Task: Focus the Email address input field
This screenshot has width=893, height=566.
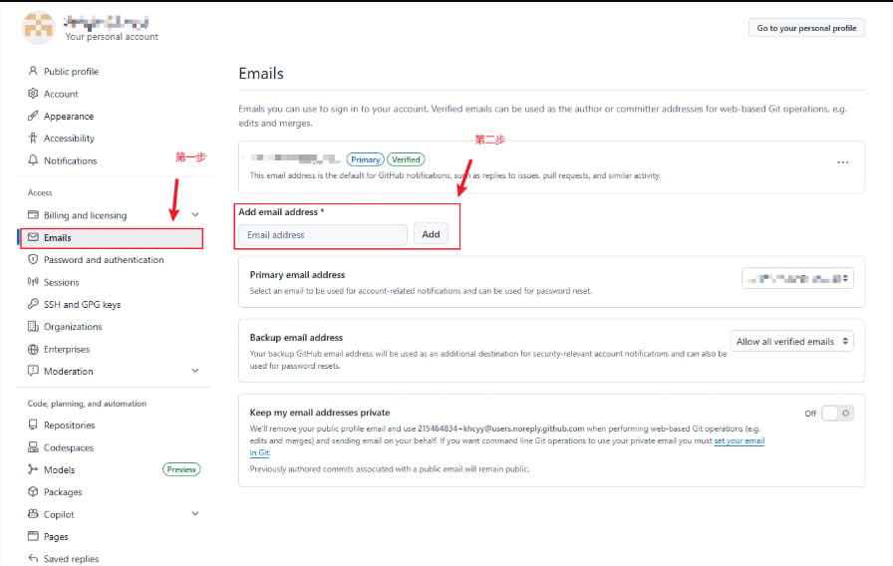Action: click(323, 234)
